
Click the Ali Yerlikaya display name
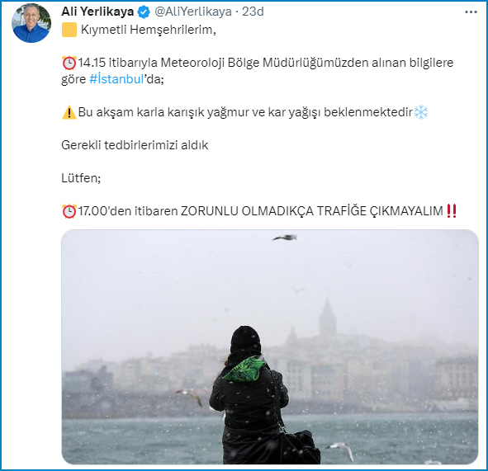coord(97,12)
